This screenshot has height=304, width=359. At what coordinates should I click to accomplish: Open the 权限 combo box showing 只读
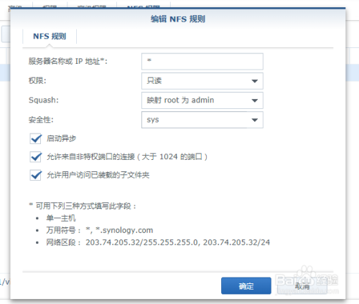[202, 81]
